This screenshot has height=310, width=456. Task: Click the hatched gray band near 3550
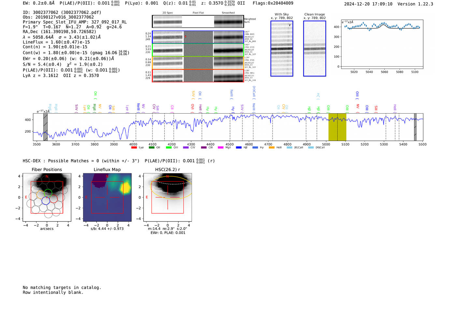46,127
